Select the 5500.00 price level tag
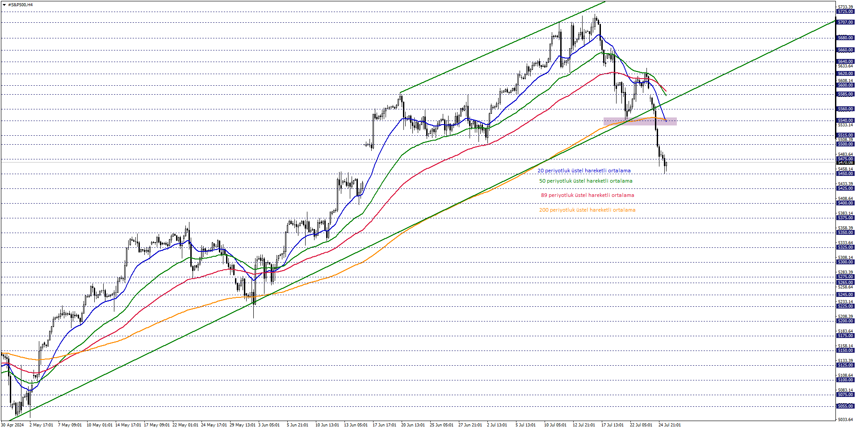The height and width of the screenshot is (430, 856). coord(845,144)
